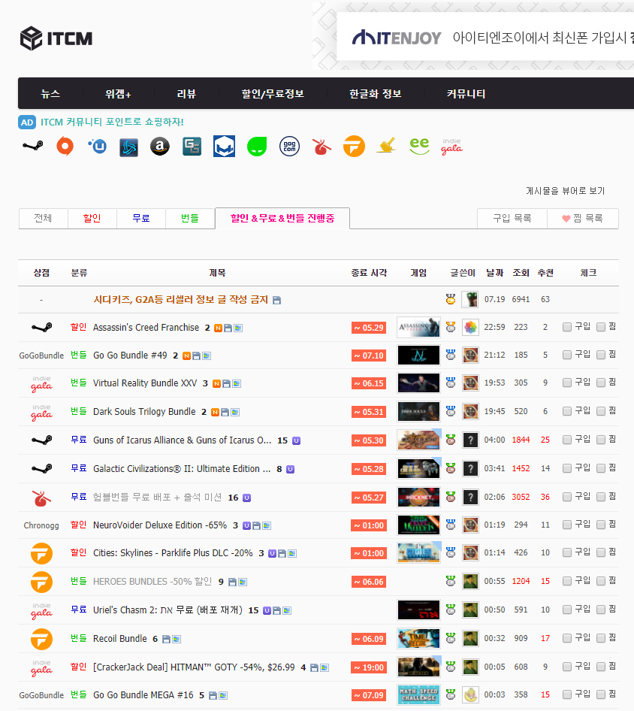Open the GOG.com store icon
Image resolution: width=634 pixels, height=711 pixels.
[290, 147]
